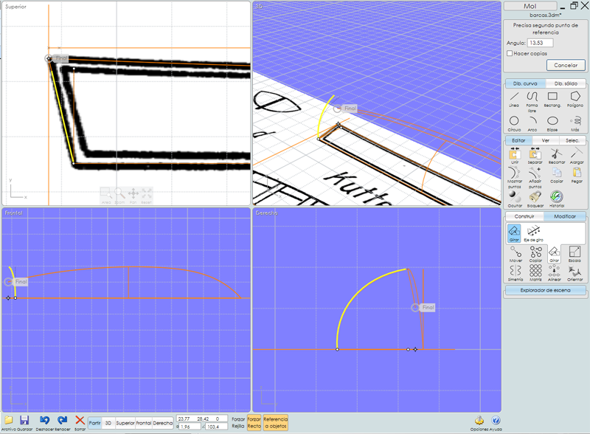This screenshot has height=434, width=590.
Task: Toggle the Historia history icon
Action: (557, 199)
